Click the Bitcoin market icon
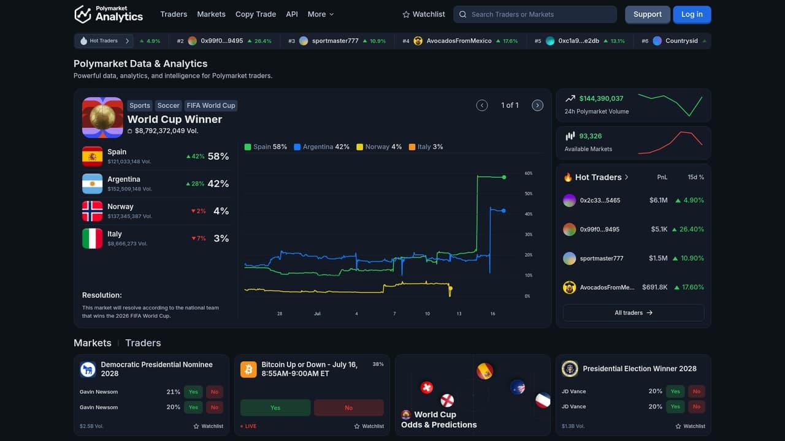 pyautogui.click(x=248, y=369)
